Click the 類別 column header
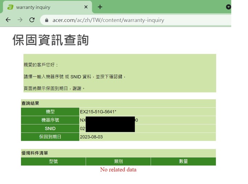This screenshot has height=184, width=248. pyautogui.click(x=118, y=161)
